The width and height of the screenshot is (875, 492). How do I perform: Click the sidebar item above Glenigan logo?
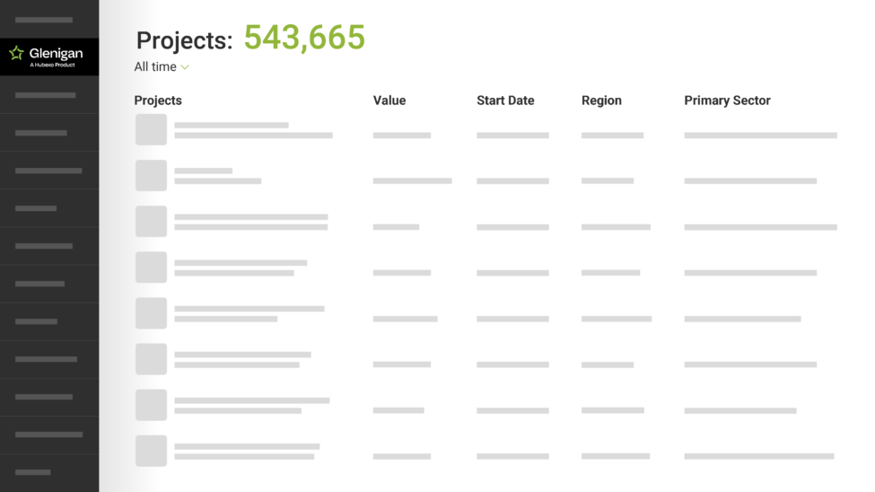[x=44, y=20]
